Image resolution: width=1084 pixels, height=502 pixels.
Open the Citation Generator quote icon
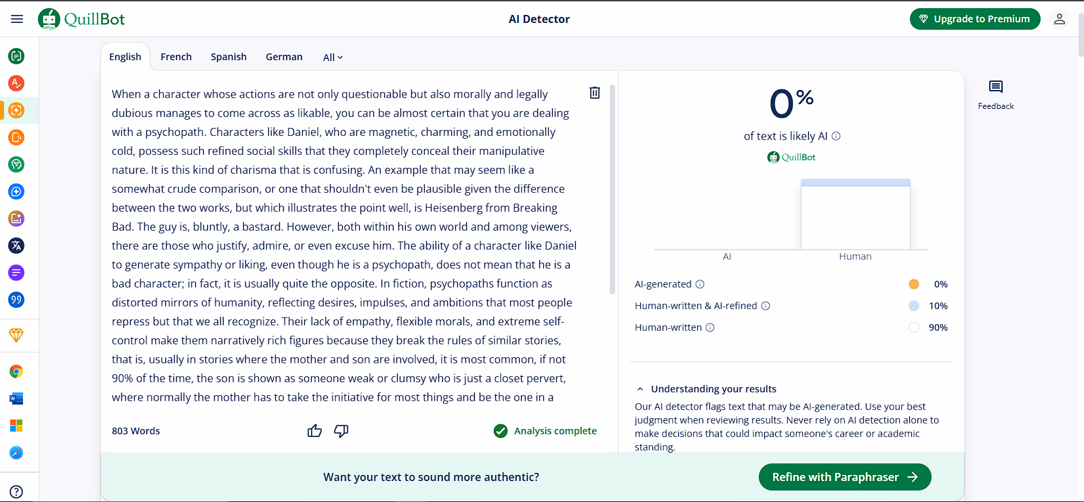click(x=16, y=300)
